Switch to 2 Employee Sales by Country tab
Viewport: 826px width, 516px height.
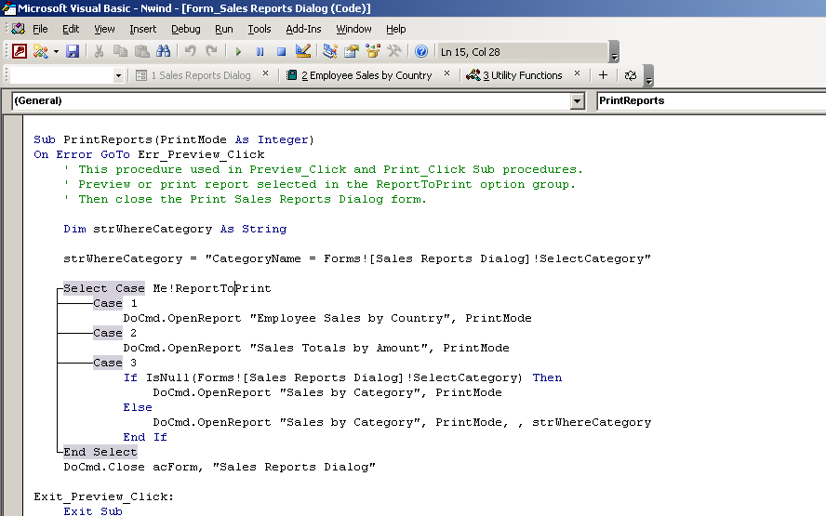[x=359, y=75]
